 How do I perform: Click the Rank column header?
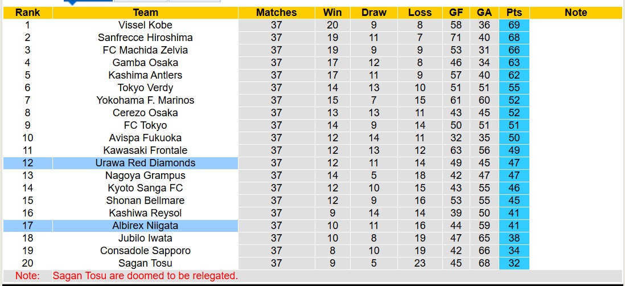[27, 13]
